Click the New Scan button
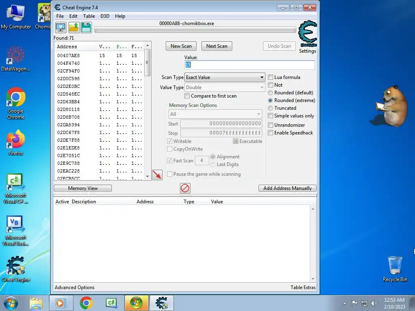The image size is (415, 311). (181, 46)
